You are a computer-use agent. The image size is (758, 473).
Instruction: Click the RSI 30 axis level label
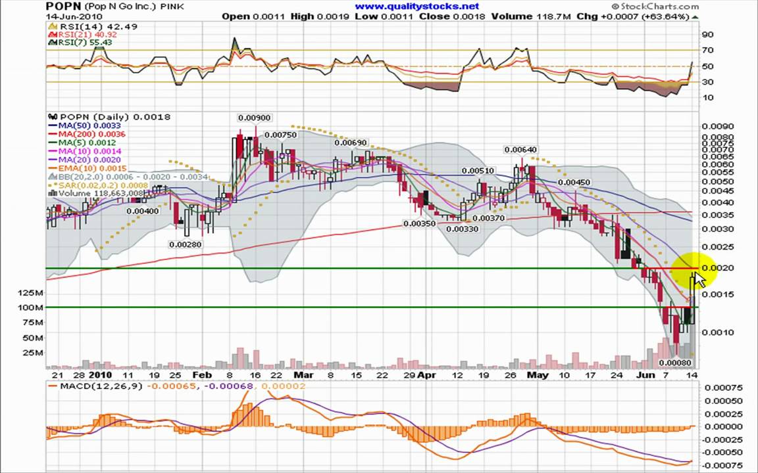(x=708, y=82)
